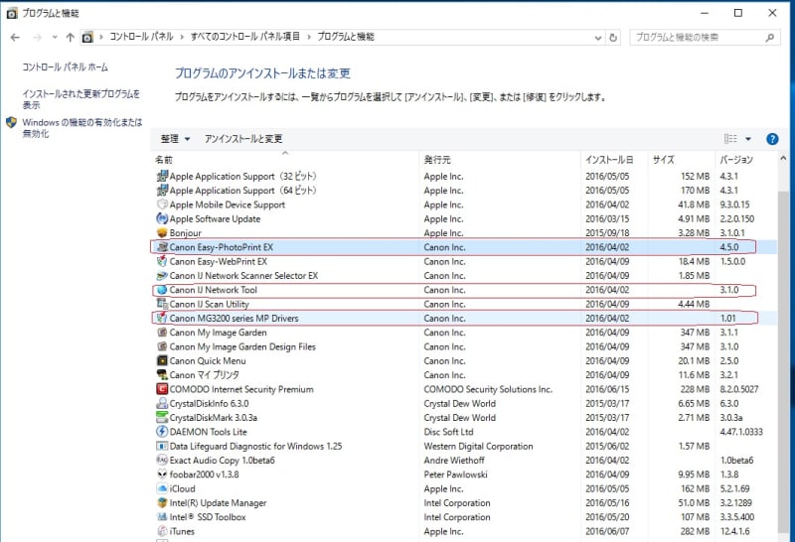795x542 pixels.
Task: Select the Canon IJ Network Tool row
Action: tap(464, 290)
